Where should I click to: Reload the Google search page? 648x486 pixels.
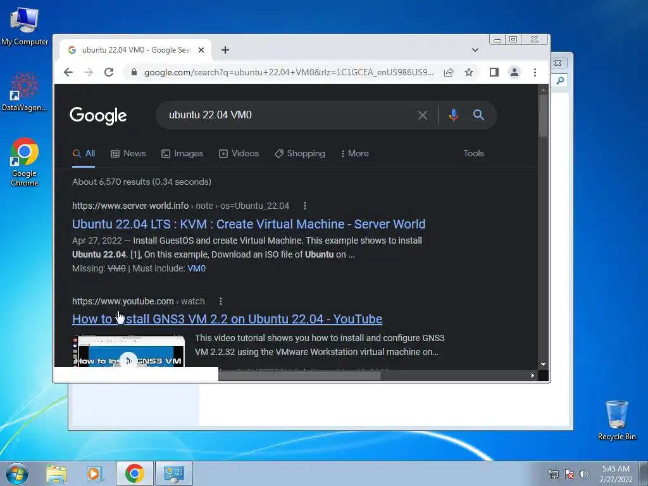[109, 72]
